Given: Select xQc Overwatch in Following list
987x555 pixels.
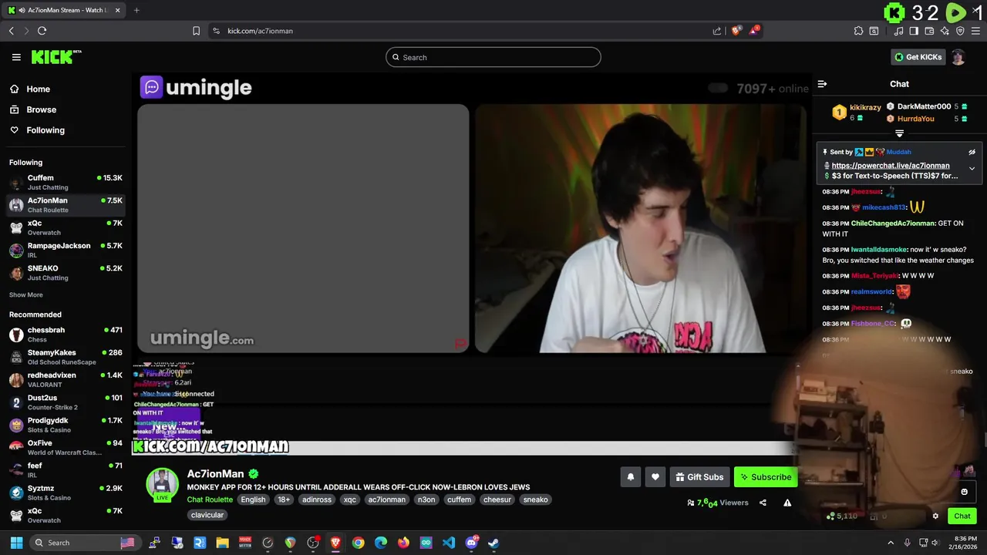Looking at the screenshot, I should [x=66, y=227].
